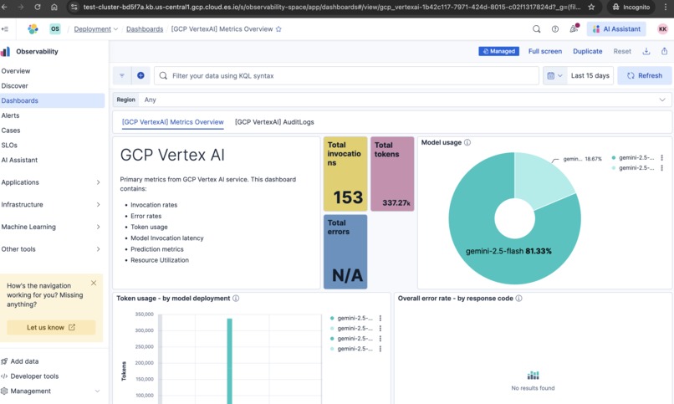Open AI Assistant in side navigation
This screenshot has height=404, width=674.
point(19,160)
